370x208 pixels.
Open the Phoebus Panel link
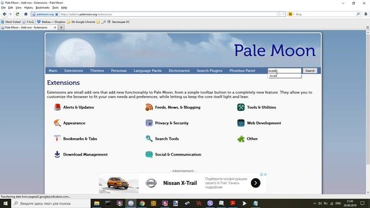[x=242, y=70]
